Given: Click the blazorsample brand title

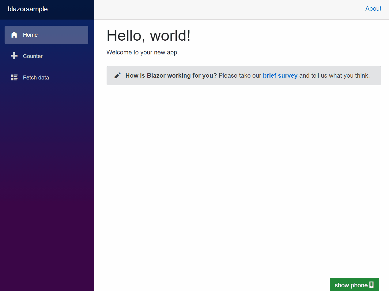Looking at the screenshot, I should point(27,9).
